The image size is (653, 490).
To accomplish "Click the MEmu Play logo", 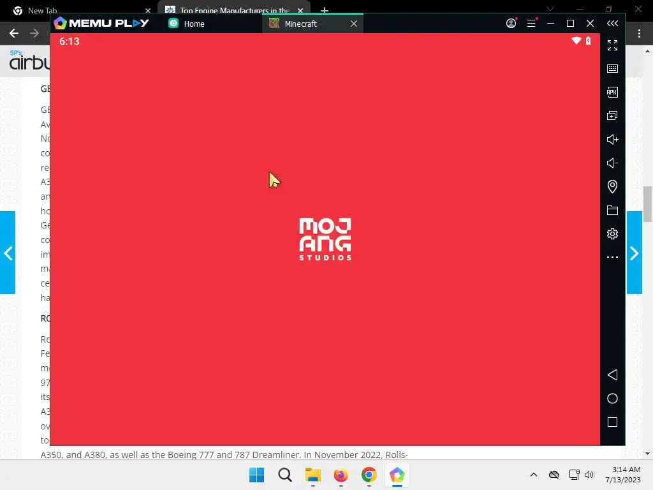I will tap(101, 24).
